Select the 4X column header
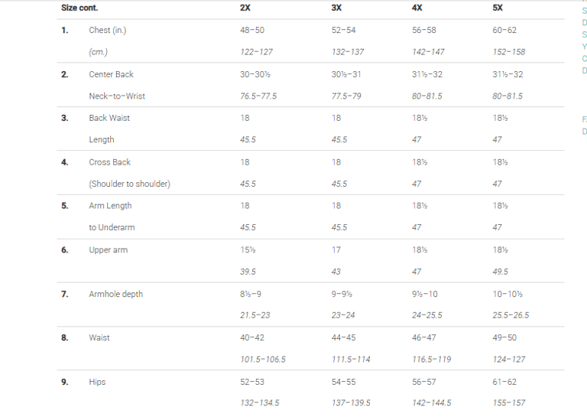The width and height of the screenshot is (587, 417). (417, 8)
